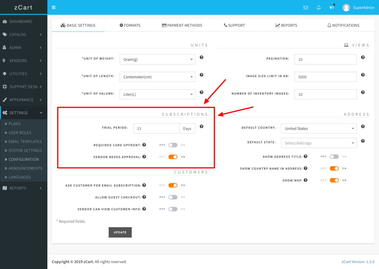Click the notification bell icon
The height and width of the screenshot is (269, 379).
pos(319,7)
